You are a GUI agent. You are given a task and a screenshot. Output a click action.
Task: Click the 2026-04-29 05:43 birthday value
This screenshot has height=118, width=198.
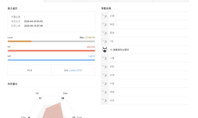pos(33,21)
